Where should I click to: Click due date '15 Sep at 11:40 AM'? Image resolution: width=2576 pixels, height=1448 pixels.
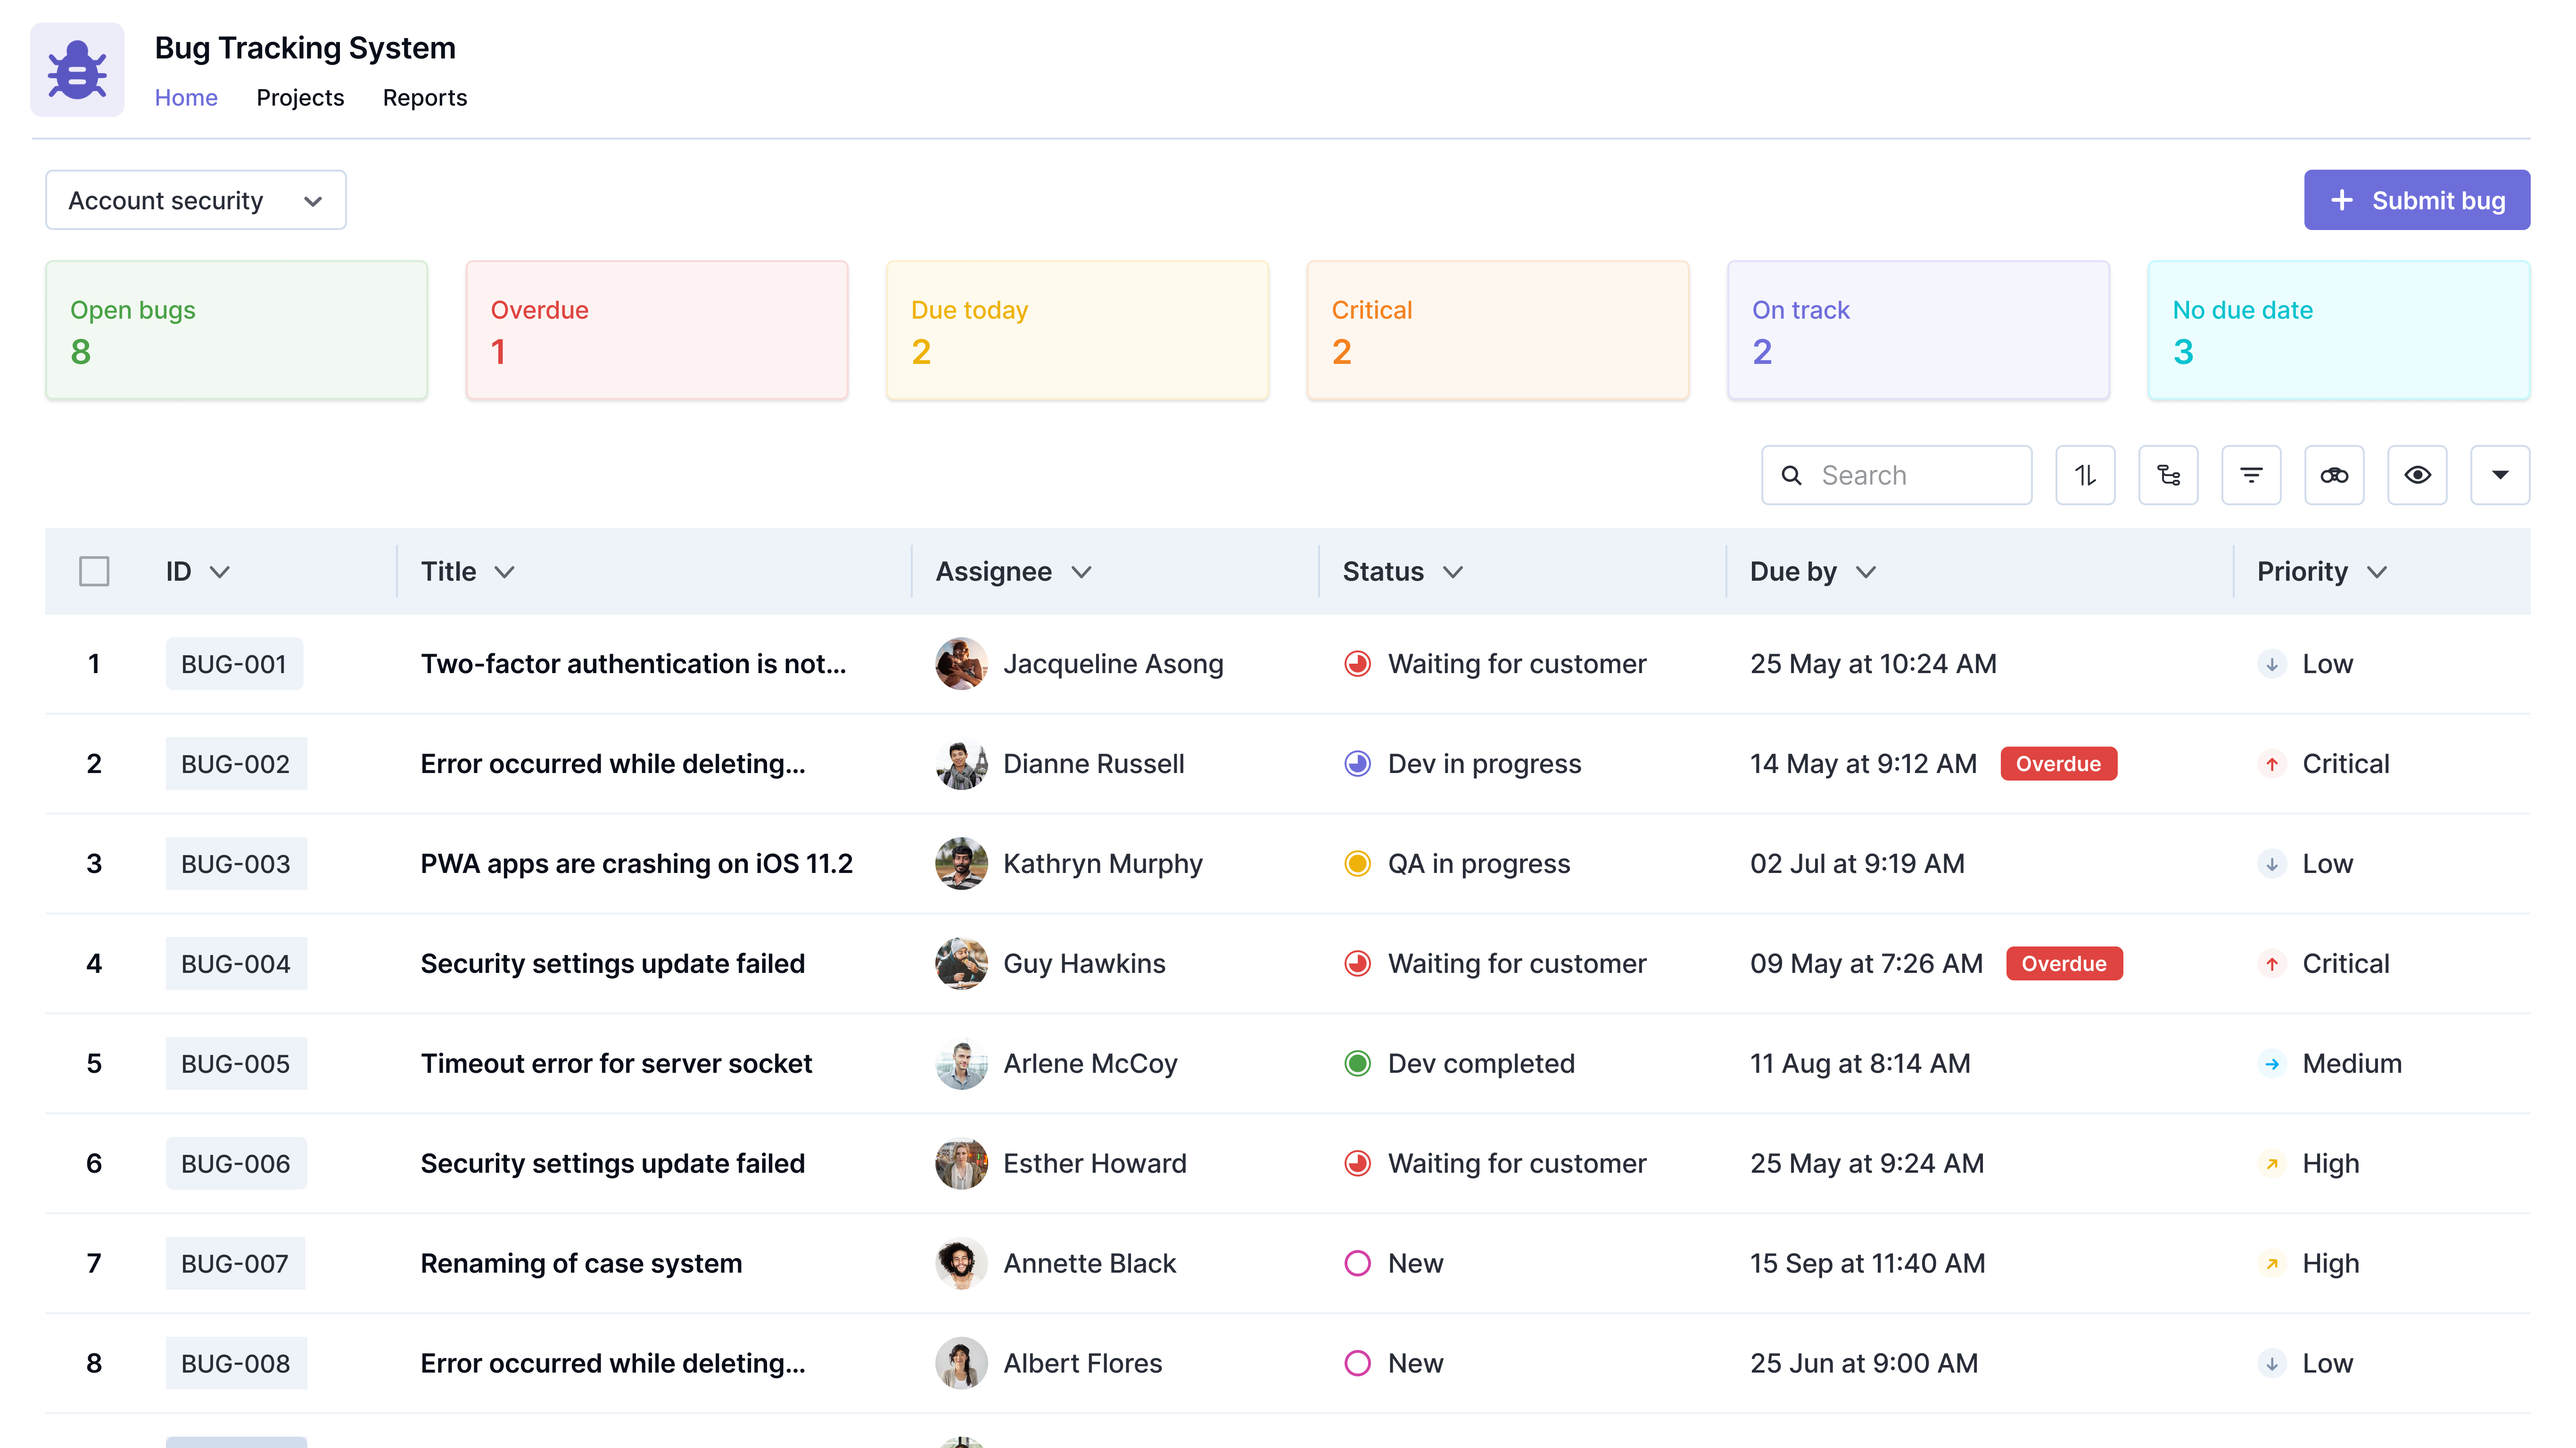tap(1867, 1264)
